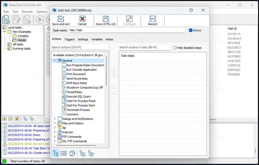Toggle the Active checkbox
Viewport: 259px width, 165px height.
coord(191,30)
